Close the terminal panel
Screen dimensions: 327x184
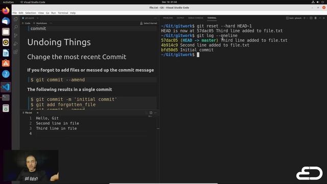(x=324, y=18)
